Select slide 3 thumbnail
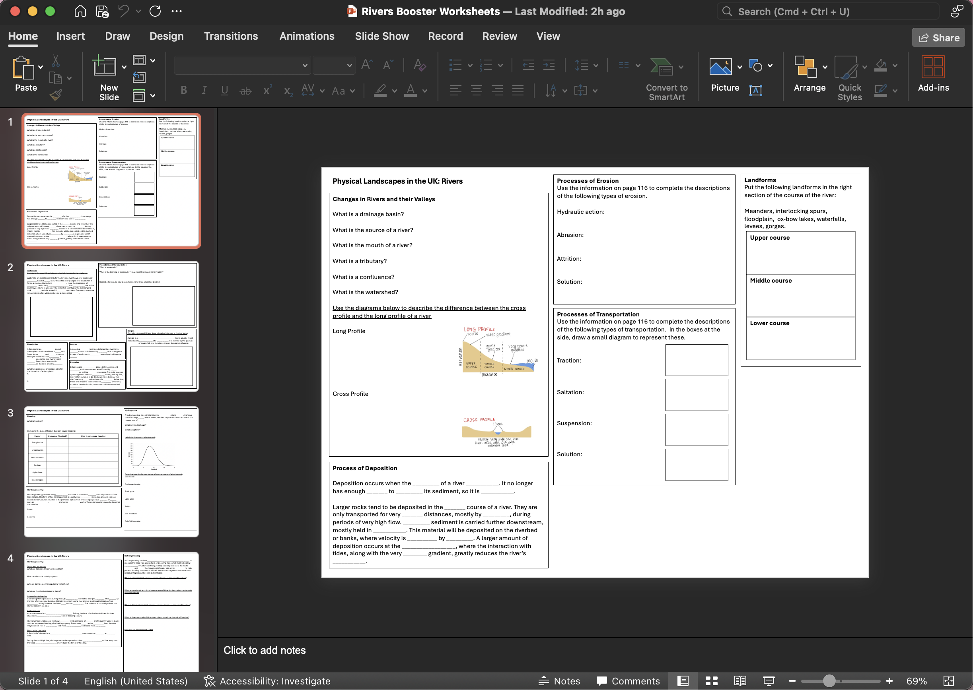Screen dimensions: 973x690 111,471
